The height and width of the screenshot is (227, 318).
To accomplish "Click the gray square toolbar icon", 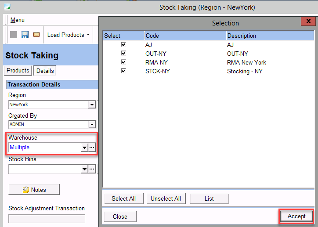I will (x=14, y=35).
